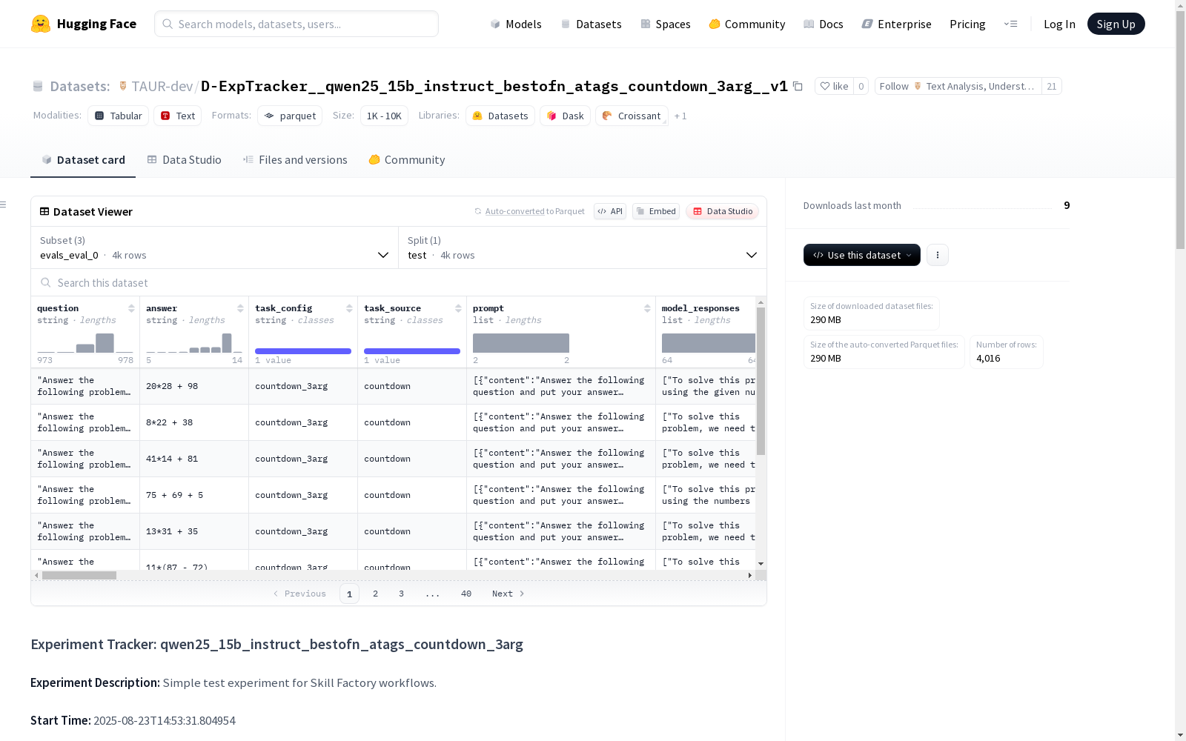The height and width of the screenshot is (741, 1186).
Task: Click the Log In link
Action: [1059, 24]
